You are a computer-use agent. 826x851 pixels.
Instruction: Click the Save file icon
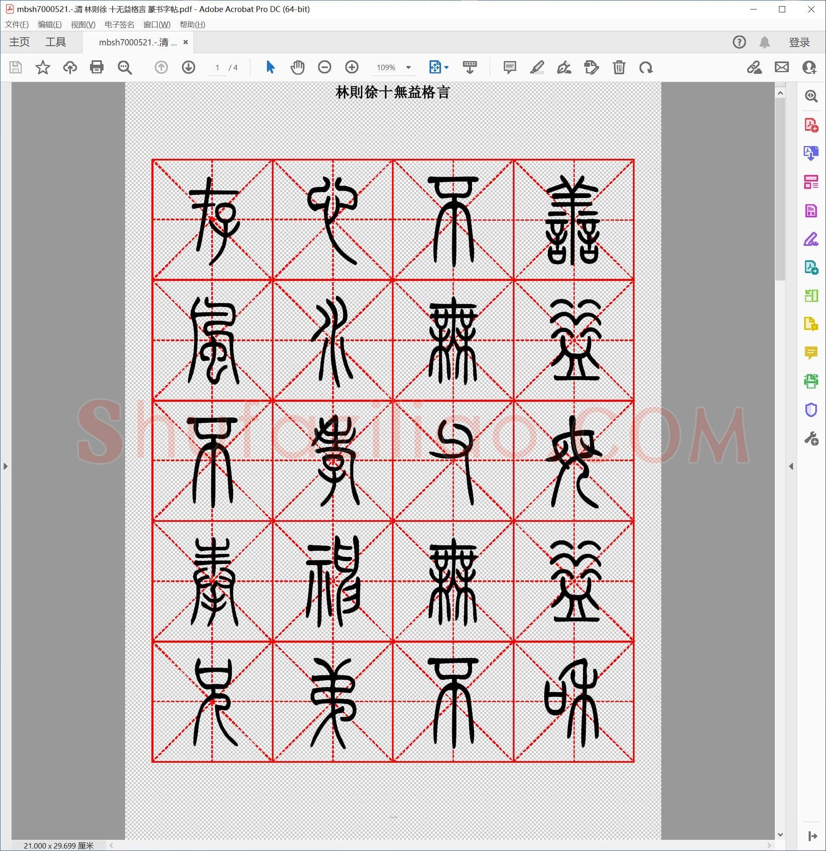pyautogui.click(x=16, y=67)
